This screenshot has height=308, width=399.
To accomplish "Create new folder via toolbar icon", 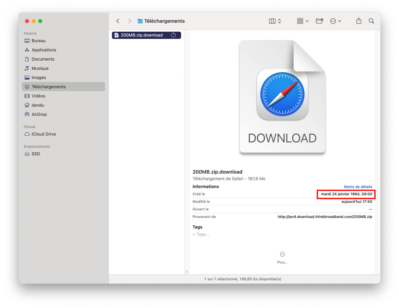I will coord(320,21).
